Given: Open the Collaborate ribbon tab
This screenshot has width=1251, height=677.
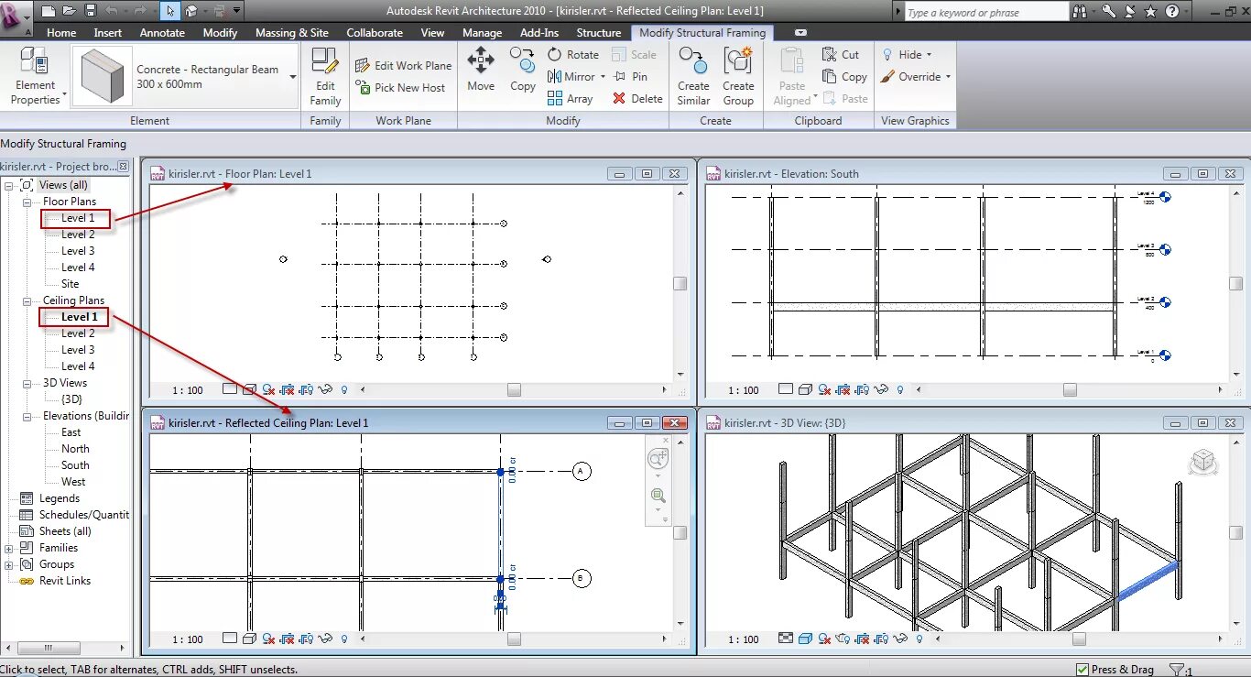Looking at the screenshot, I should [x=375, y=33].
